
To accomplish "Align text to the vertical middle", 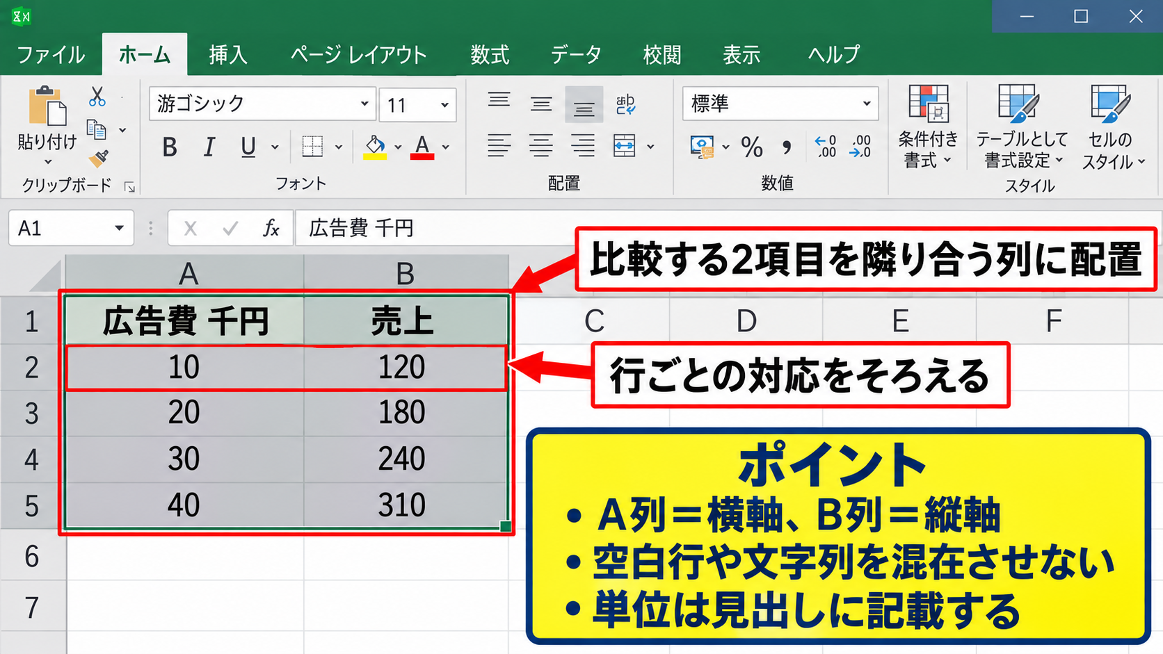I will [541, 104].
